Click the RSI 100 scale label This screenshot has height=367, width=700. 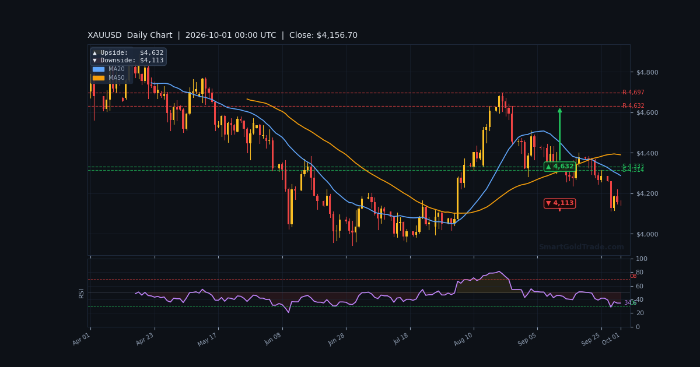[x=641, y=259]
